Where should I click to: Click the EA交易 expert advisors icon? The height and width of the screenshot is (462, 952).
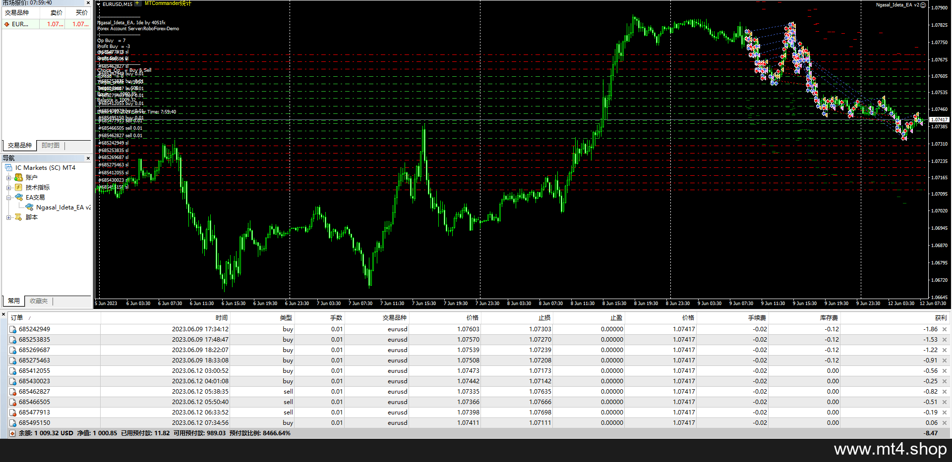pos(19,197)
